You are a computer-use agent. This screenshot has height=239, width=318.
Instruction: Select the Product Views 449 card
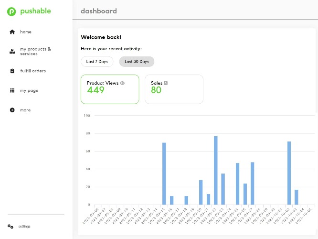[110, 89]
